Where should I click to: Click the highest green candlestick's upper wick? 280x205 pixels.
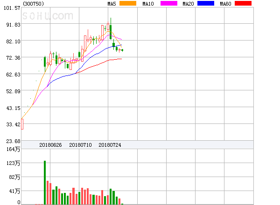pyautogui.click(x=111, y=21)
